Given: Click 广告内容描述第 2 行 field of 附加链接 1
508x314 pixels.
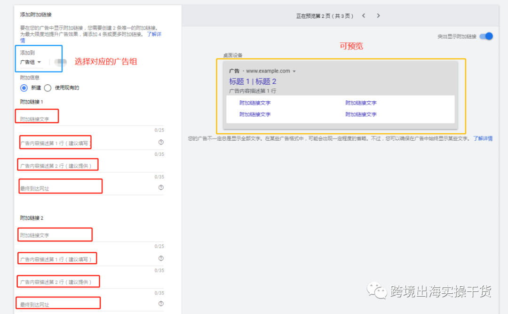Looking at the screenshot, I should [x=92, y=165].
